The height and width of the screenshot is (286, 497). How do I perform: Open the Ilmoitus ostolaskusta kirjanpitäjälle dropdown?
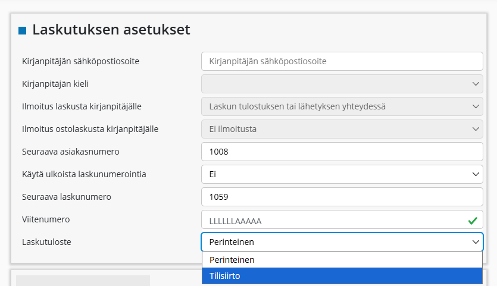point(342,128)
